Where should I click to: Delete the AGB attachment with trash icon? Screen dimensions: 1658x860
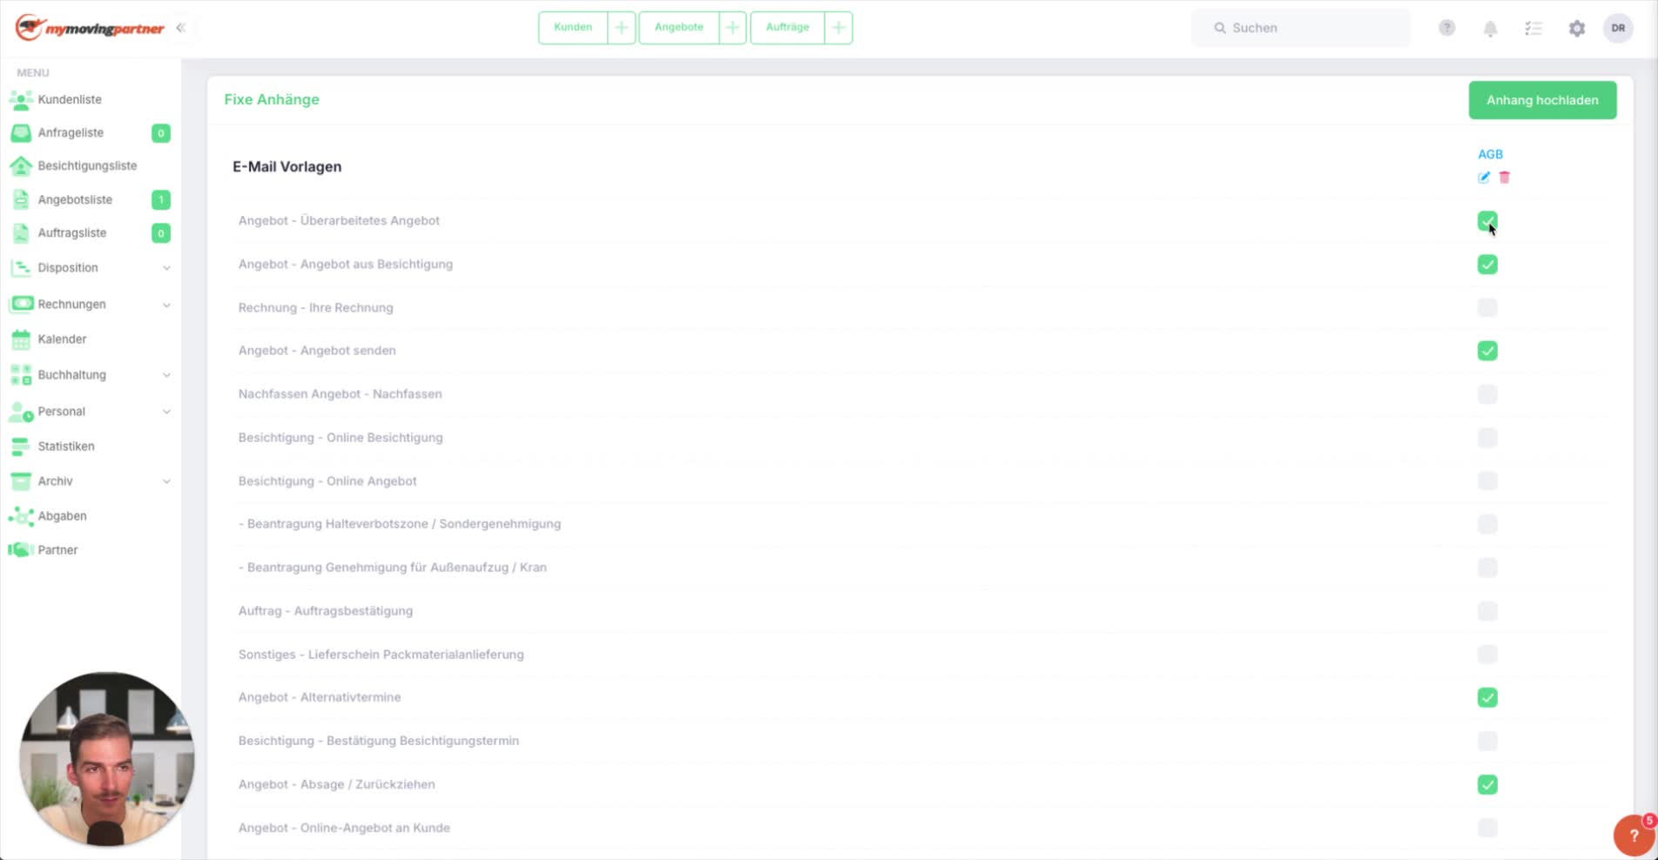point(1504,178)
